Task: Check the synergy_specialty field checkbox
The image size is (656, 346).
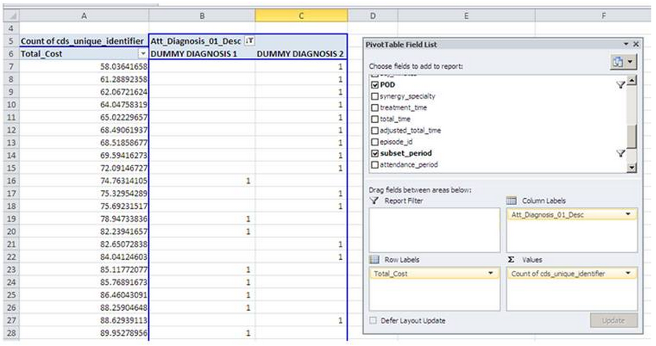Action: click(375, 96)
